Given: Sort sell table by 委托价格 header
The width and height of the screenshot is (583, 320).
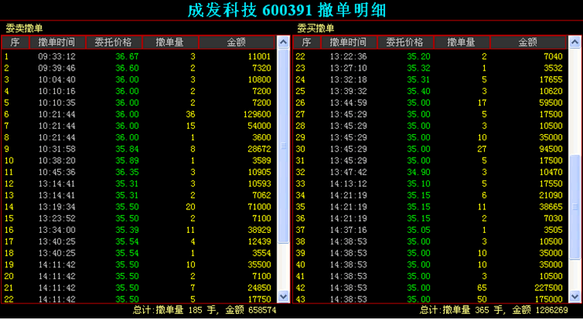Looking at the screenshot, I should [114, 42].
